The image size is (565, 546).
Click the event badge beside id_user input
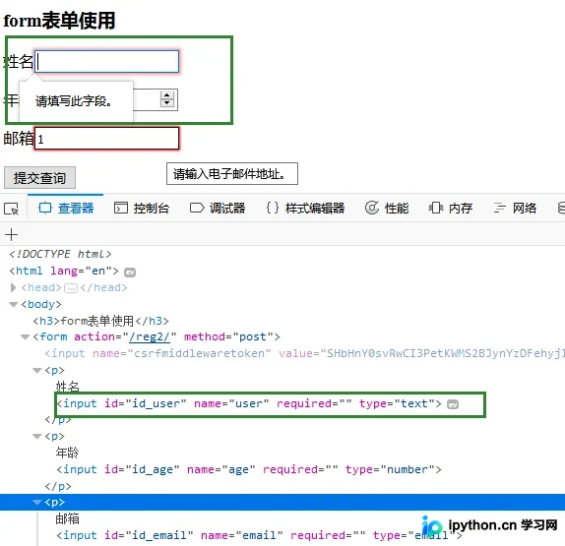click(x=453, y=404)
